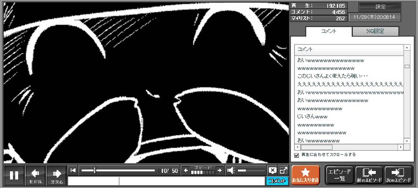Hide on-screen comments with the X icon
Image resolution: width=418 pixels, height=188 pixels.
[x=272, y=170]
